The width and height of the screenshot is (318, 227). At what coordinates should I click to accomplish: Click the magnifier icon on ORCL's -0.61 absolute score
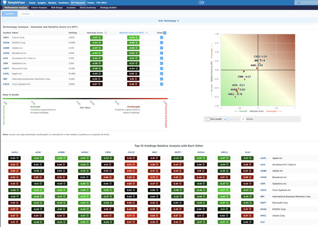pos(99,37)
